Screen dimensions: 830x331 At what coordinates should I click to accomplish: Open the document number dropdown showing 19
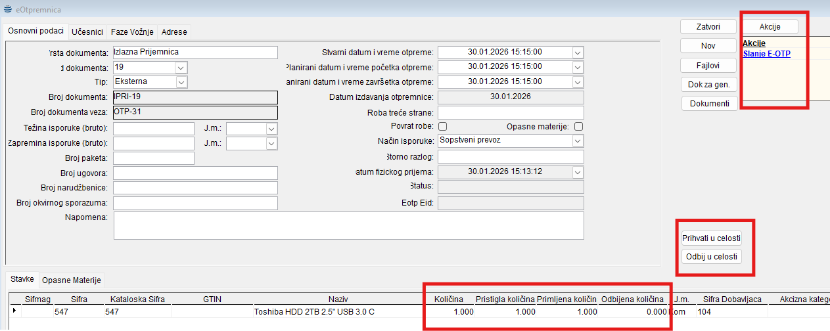181,67
